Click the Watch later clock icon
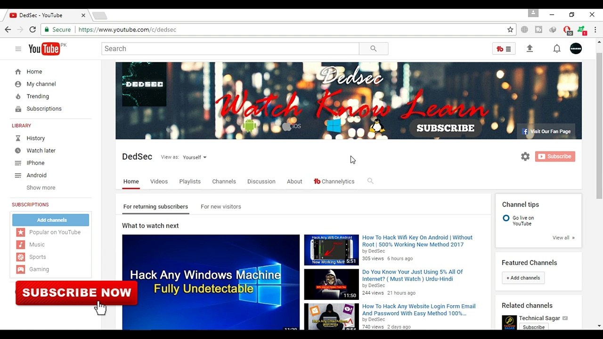This screenshot has height=339, width=603. pyautogui.click(x=18, y=151)
